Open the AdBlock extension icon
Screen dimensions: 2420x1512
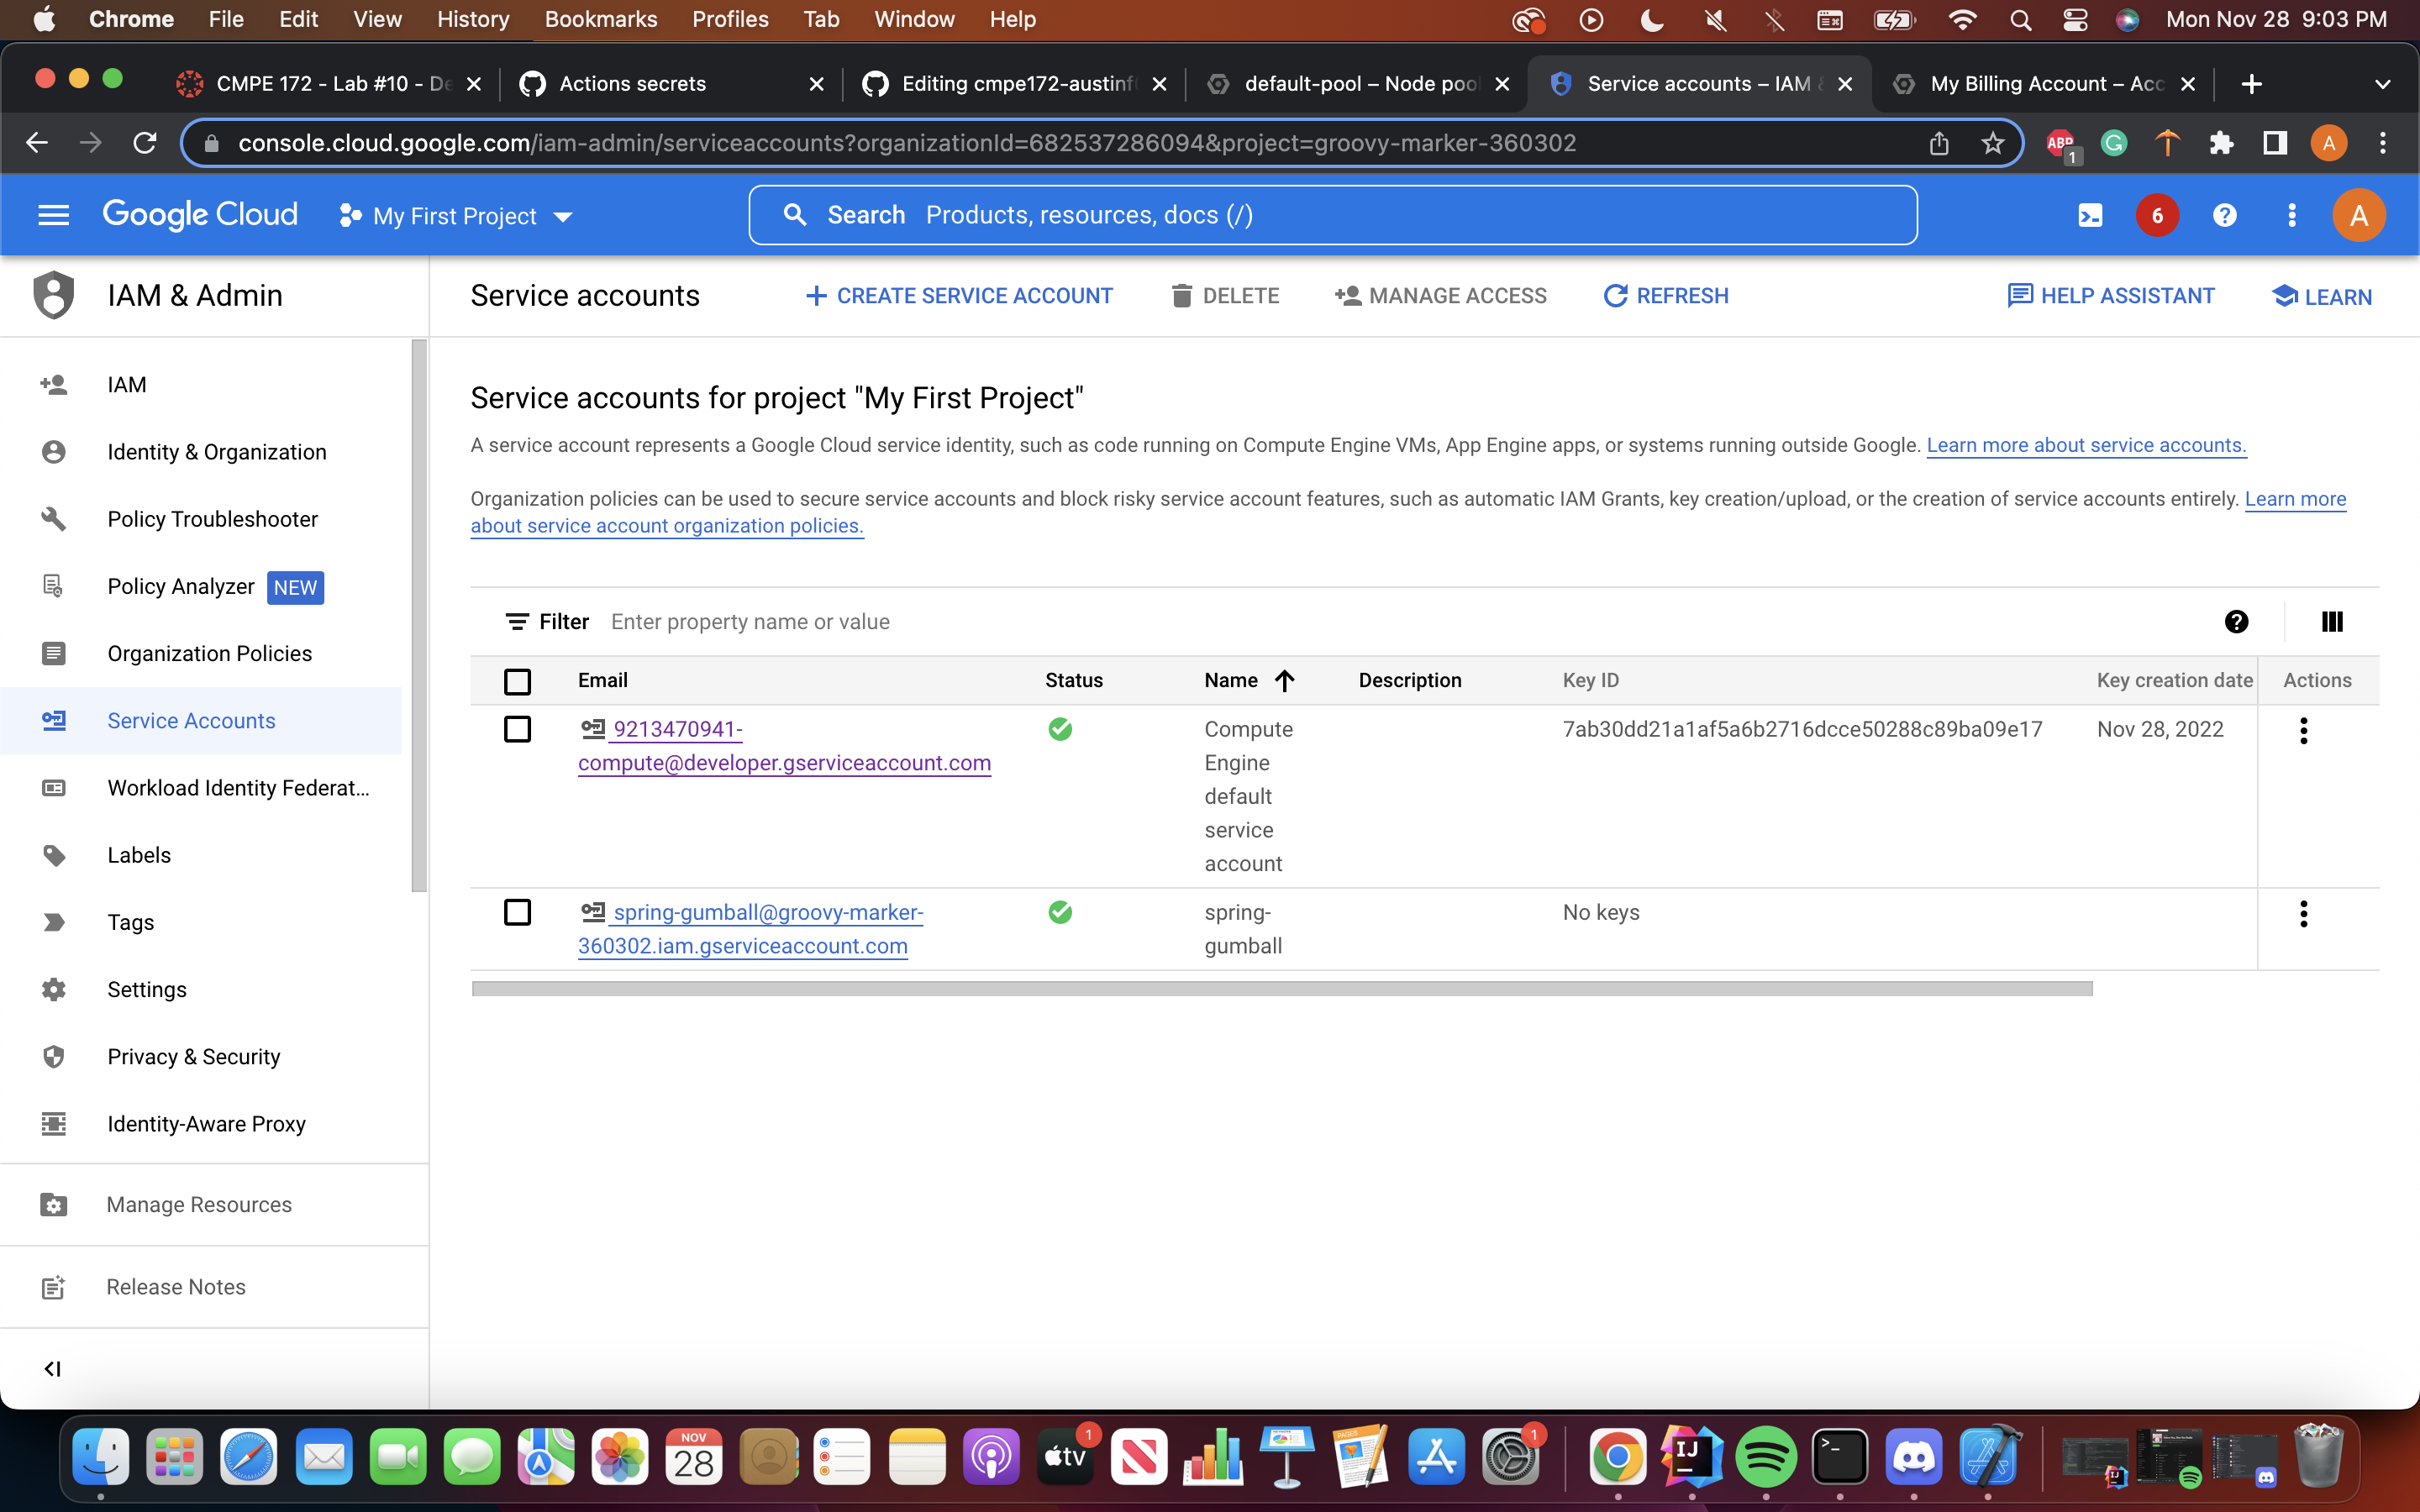pyautogui.click(x=2060, y=144)
